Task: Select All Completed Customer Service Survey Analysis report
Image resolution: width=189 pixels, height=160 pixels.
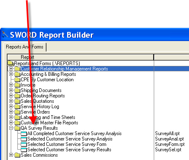Action: point(75,133)
